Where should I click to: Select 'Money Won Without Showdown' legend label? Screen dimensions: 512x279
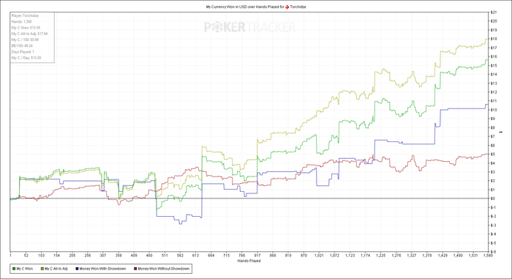(x=164, y=269)
